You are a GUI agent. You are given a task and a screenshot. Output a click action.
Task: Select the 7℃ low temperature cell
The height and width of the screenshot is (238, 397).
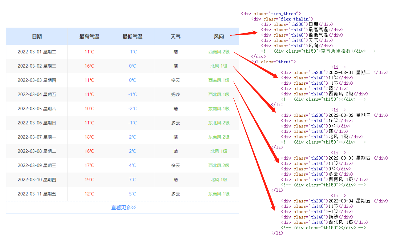[x=132, y=179]
